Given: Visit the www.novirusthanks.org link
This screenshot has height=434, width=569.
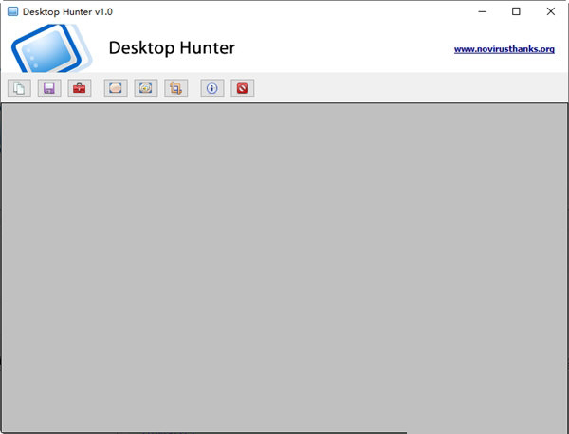Looking at the screenshot, I should coord(505,49).
